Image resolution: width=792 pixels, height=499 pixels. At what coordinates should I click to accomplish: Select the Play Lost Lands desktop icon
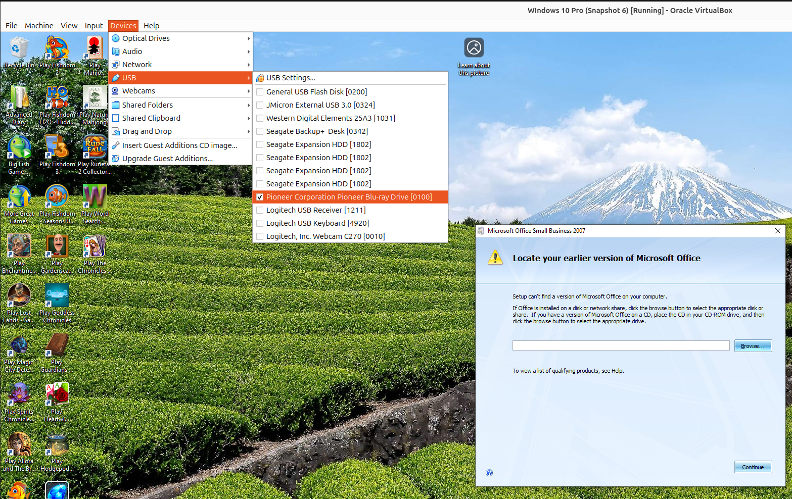(x=19, y=303)
